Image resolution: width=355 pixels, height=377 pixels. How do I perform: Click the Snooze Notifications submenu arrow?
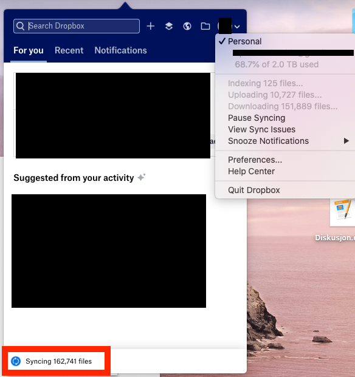346,141
